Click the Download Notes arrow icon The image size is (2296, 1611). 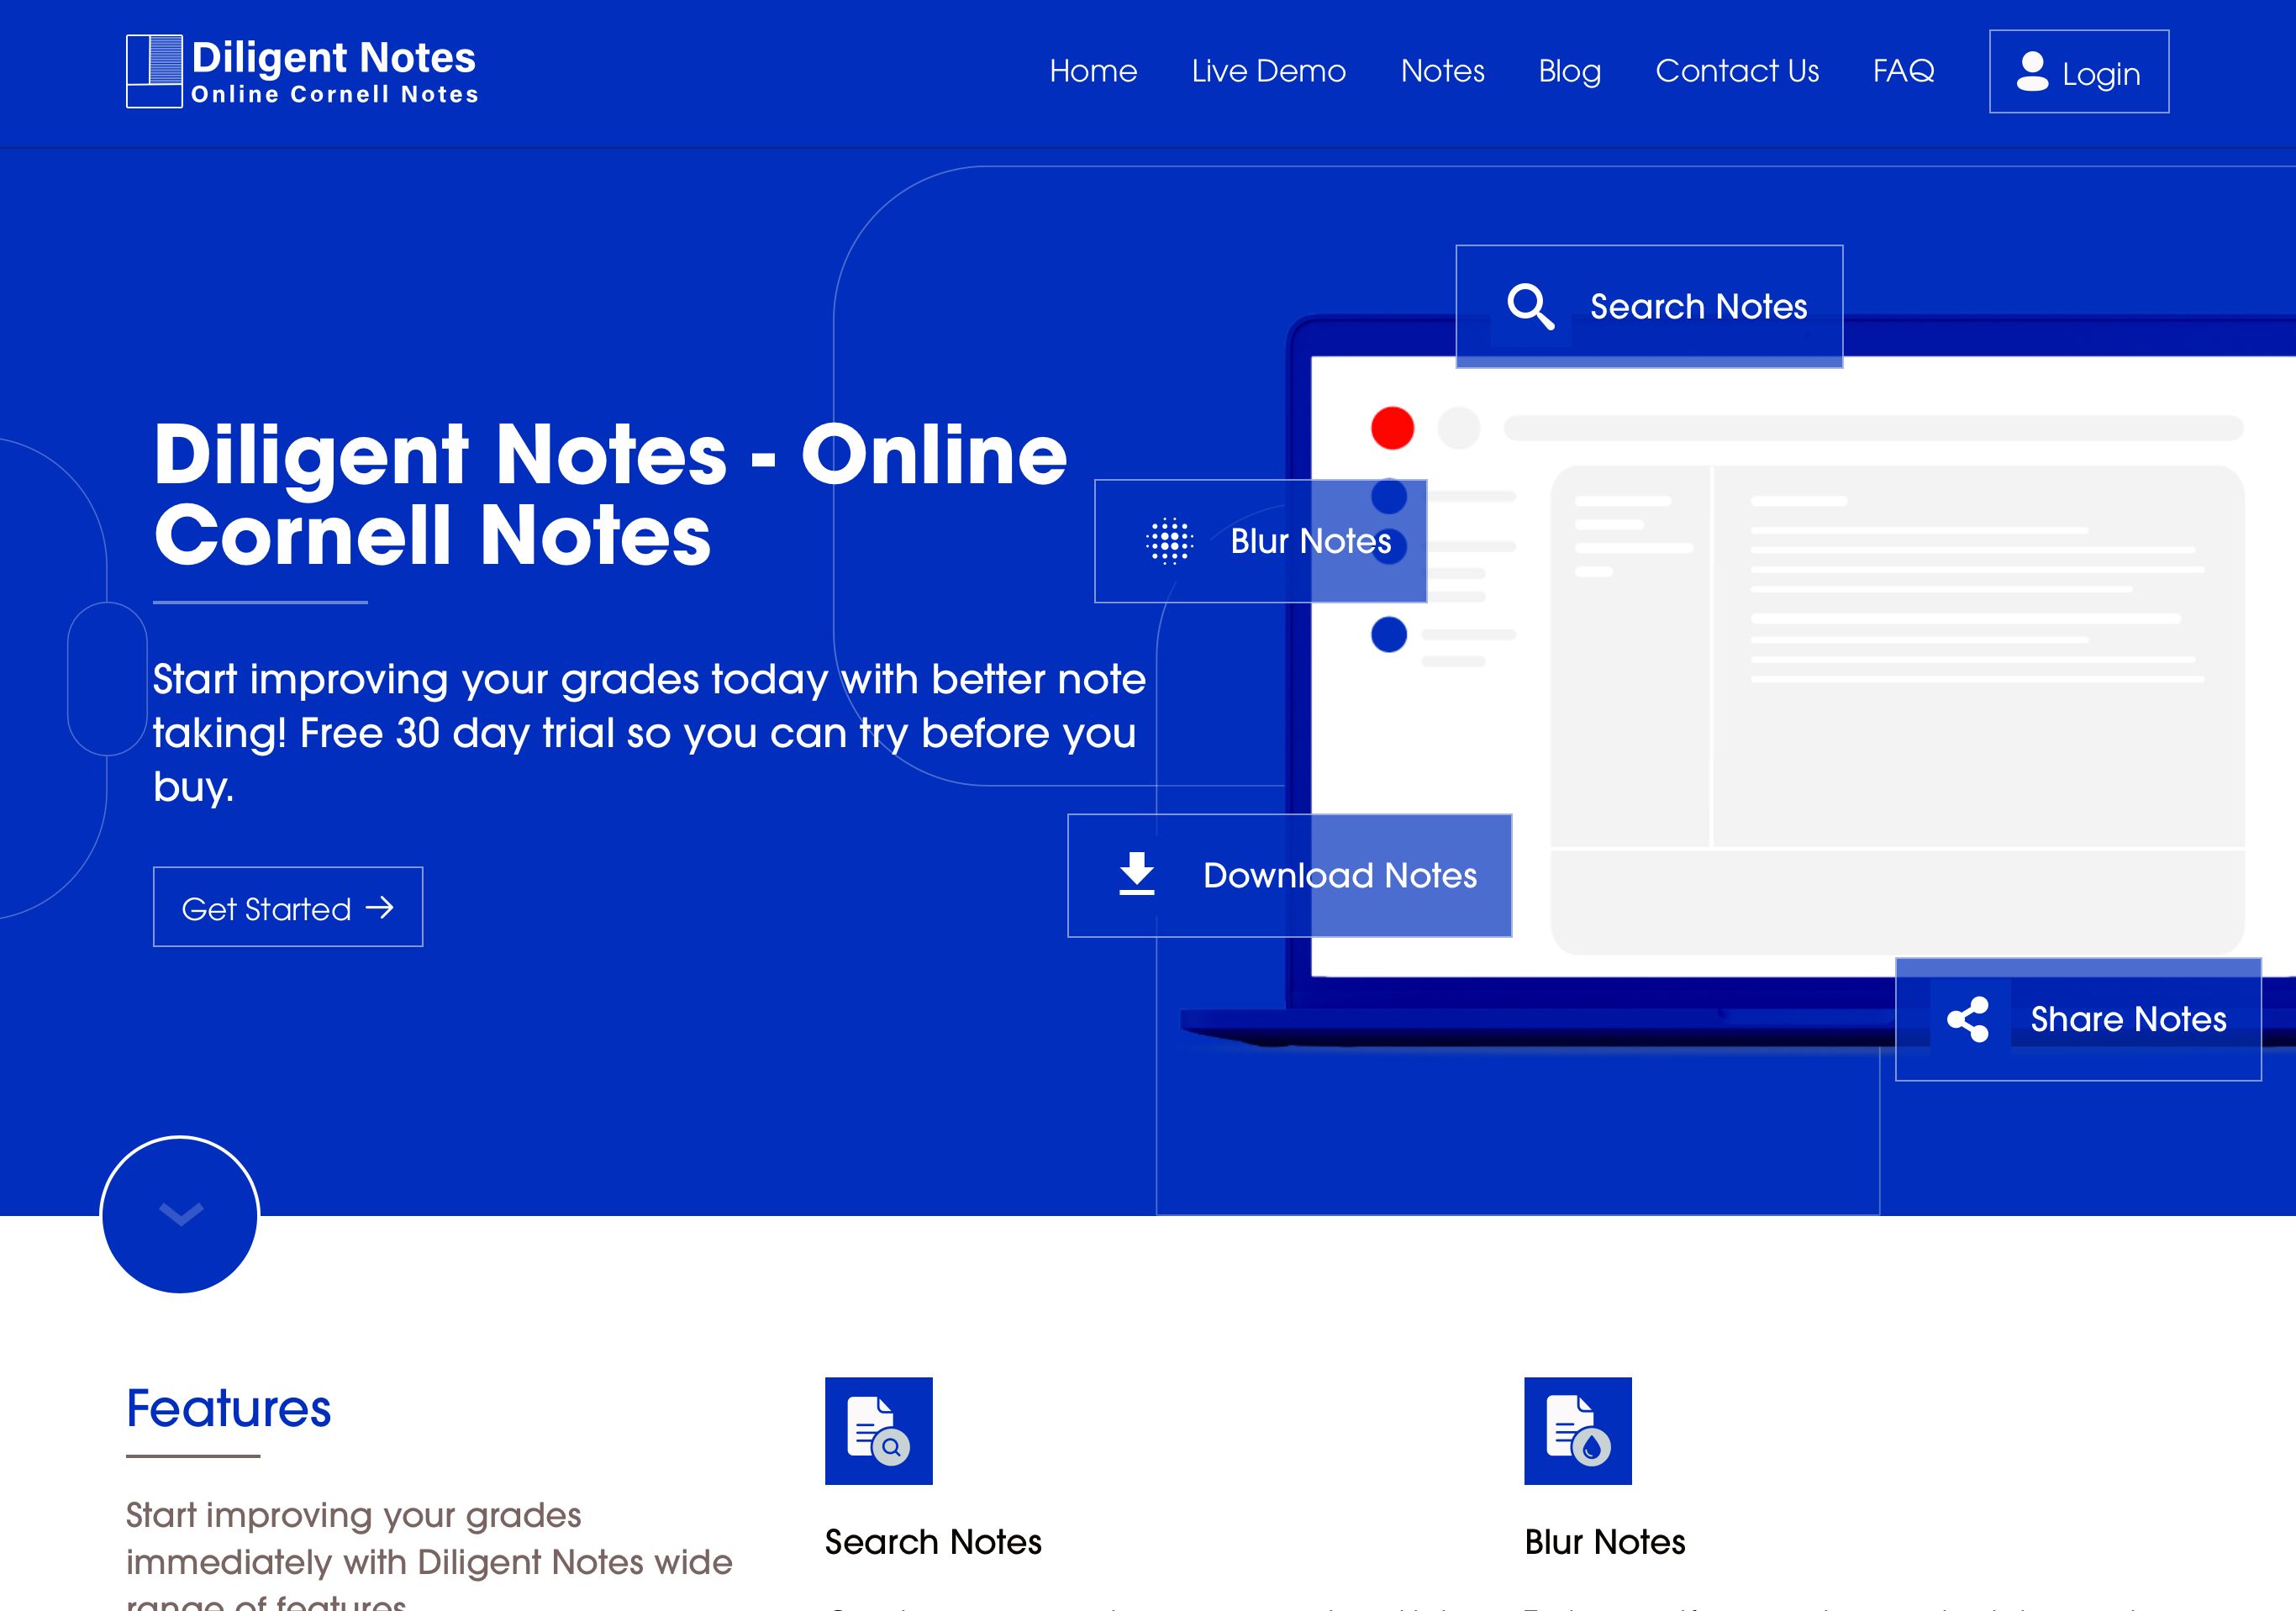[x=1135, y=875]
